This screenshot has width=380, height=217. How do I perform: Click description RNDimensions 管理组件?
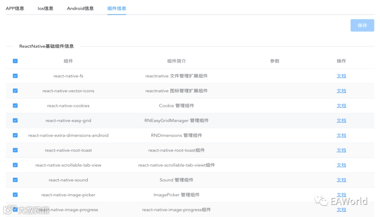(x=176, y=135)
